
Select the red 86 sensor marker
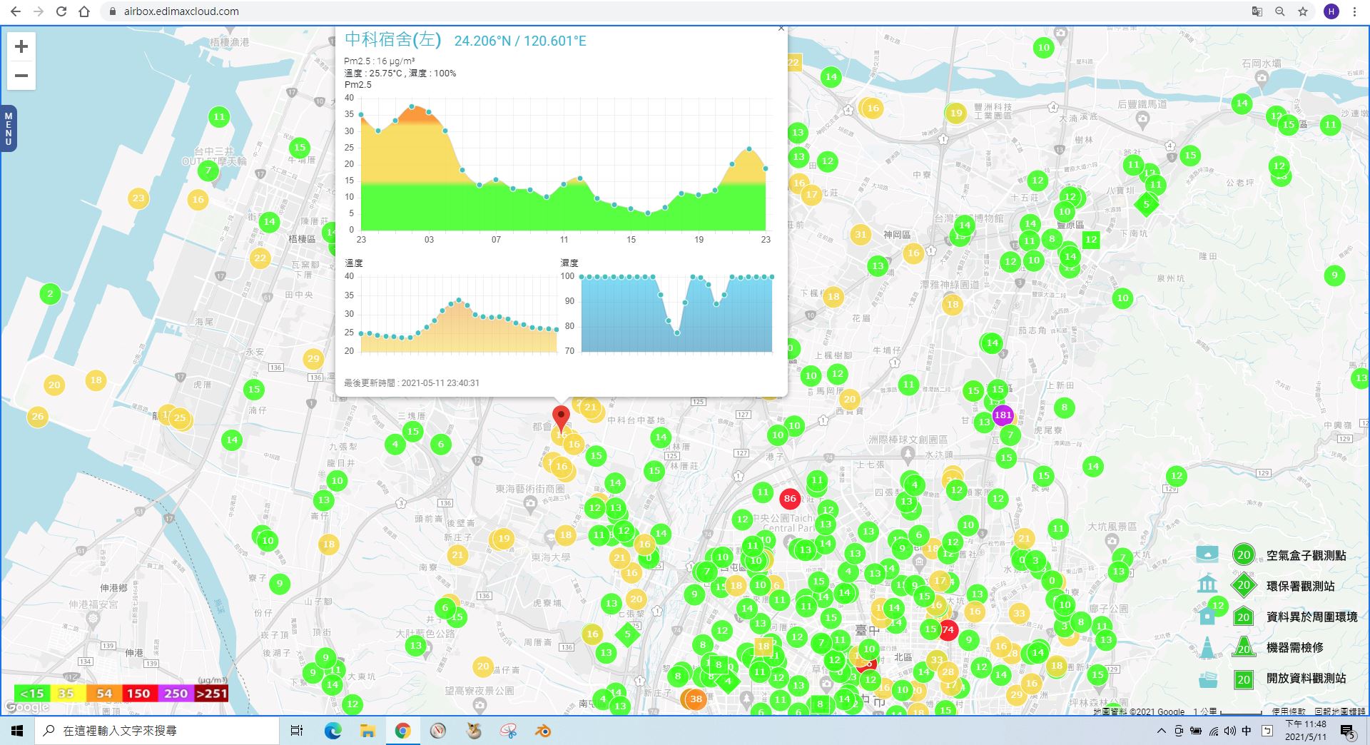pos(789,499)
